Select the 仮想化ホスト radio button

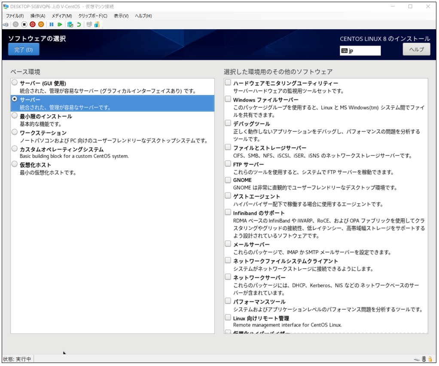pyautogui.click(x=15, y=165)
